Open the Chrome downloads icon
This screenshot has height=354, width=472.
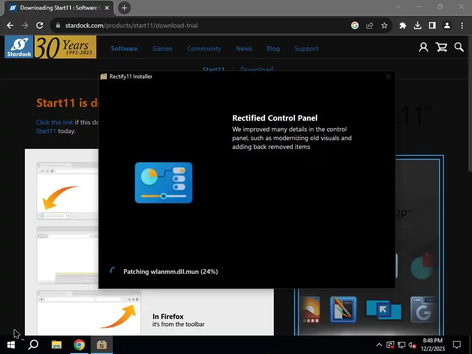(x=418, y=26)
